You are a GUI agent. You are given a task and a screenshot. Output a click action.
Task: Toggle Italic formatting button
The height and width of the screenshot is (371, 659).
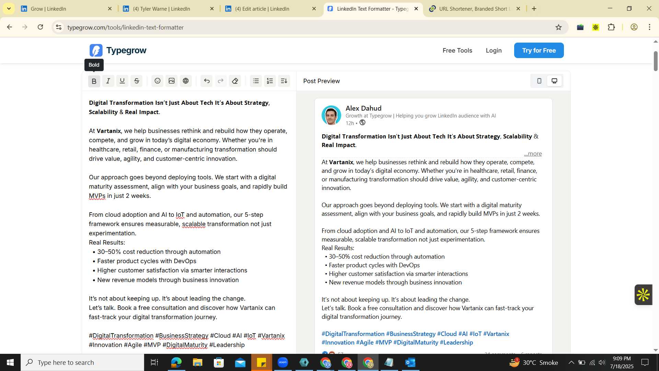[108, 81]
